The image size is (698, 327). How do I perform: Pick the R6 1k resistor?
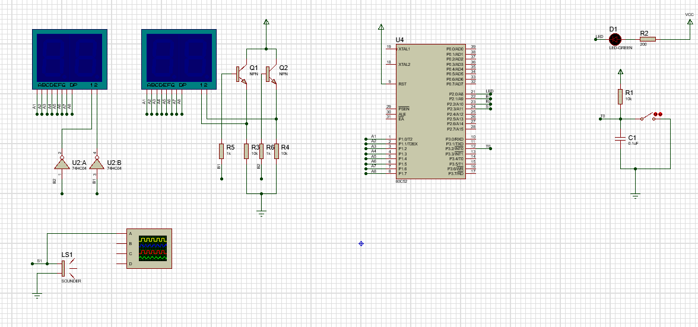(261, 151)
